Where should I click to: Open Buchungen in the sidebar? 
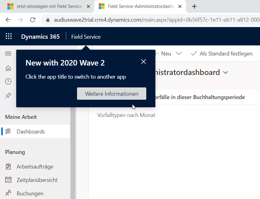coord(30,194)
